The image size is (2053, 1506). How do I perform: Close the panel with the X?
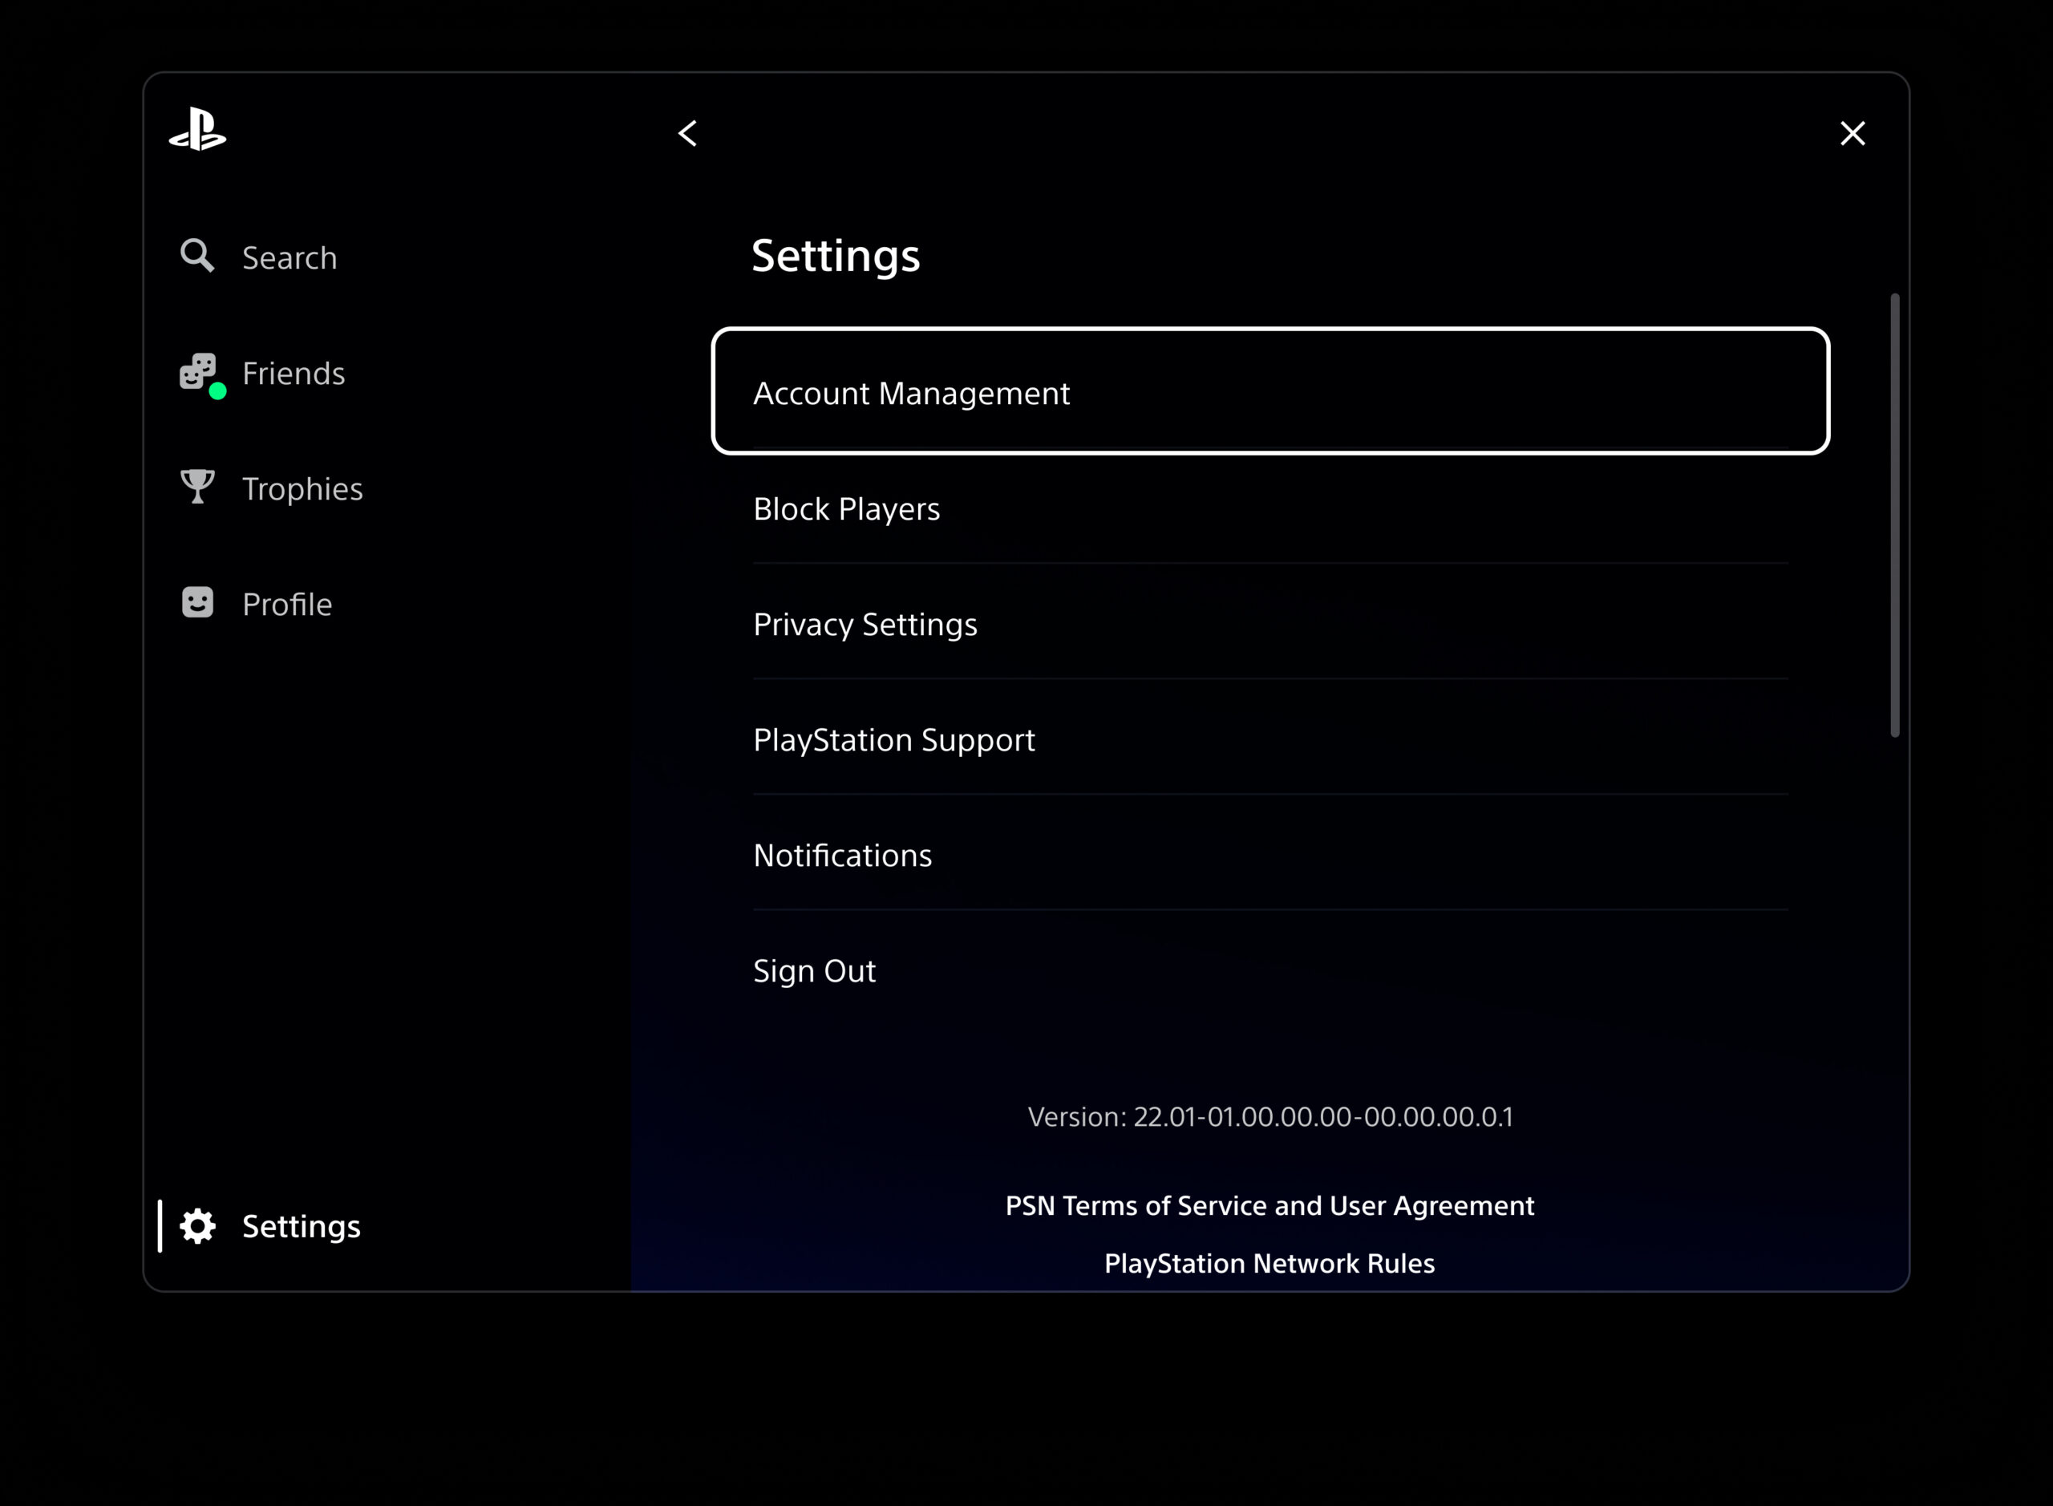[1853, 134]
